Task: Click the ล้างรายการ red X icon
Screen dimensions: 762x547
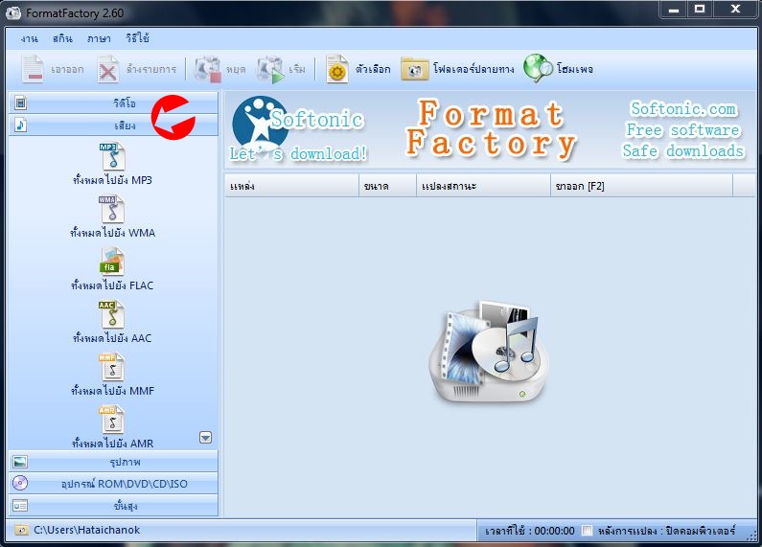Action: (x=107, y=69)
